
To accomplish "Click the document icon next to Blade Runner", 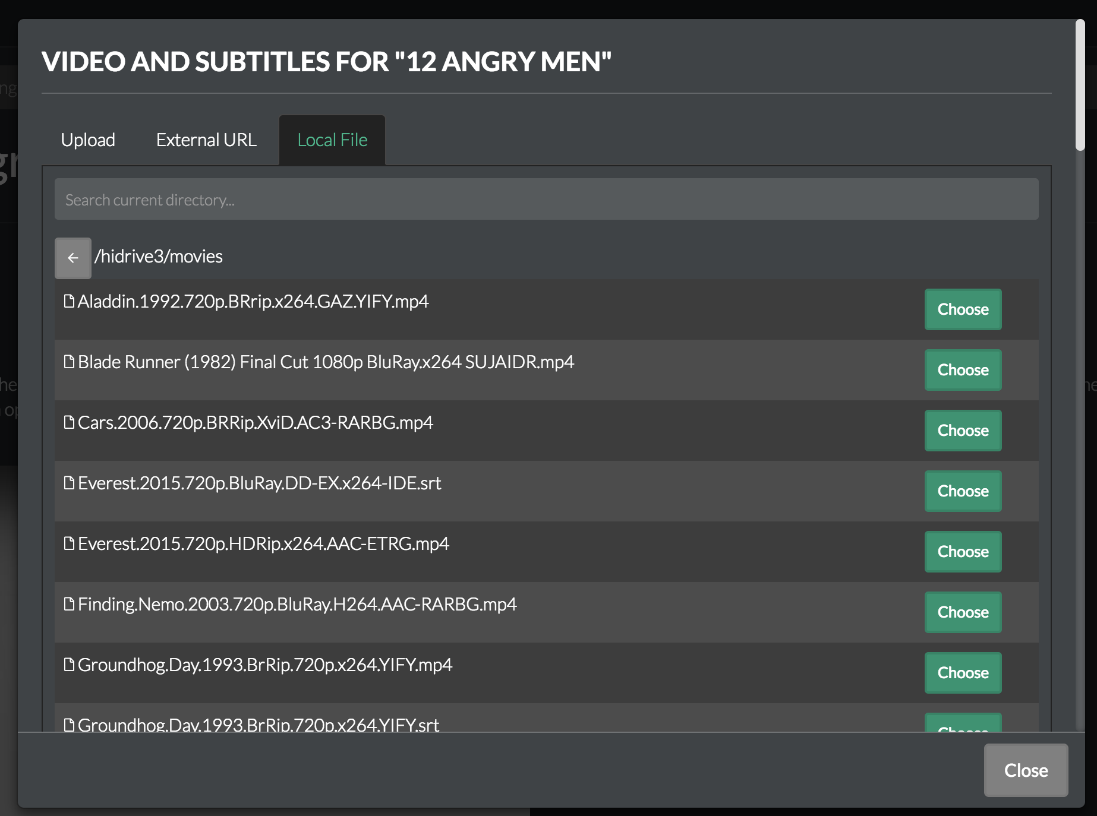I will tap(70, 362).
